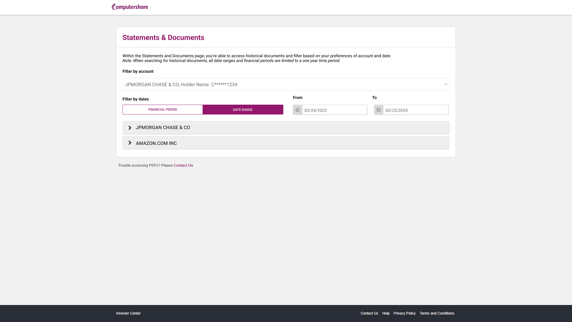
Task: Click the AMAZON.COM INC row text
Action: 156,143
